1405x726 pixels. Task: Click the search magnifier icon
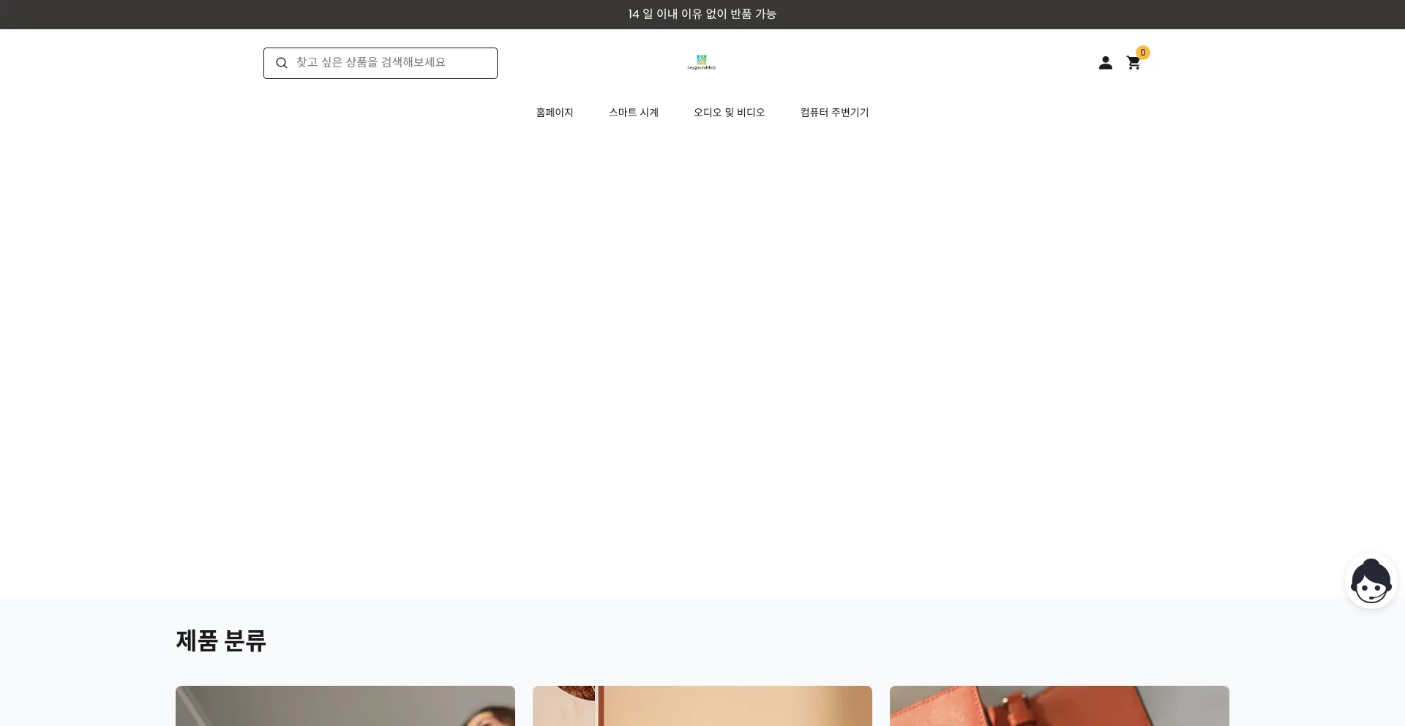coord(282,63)
